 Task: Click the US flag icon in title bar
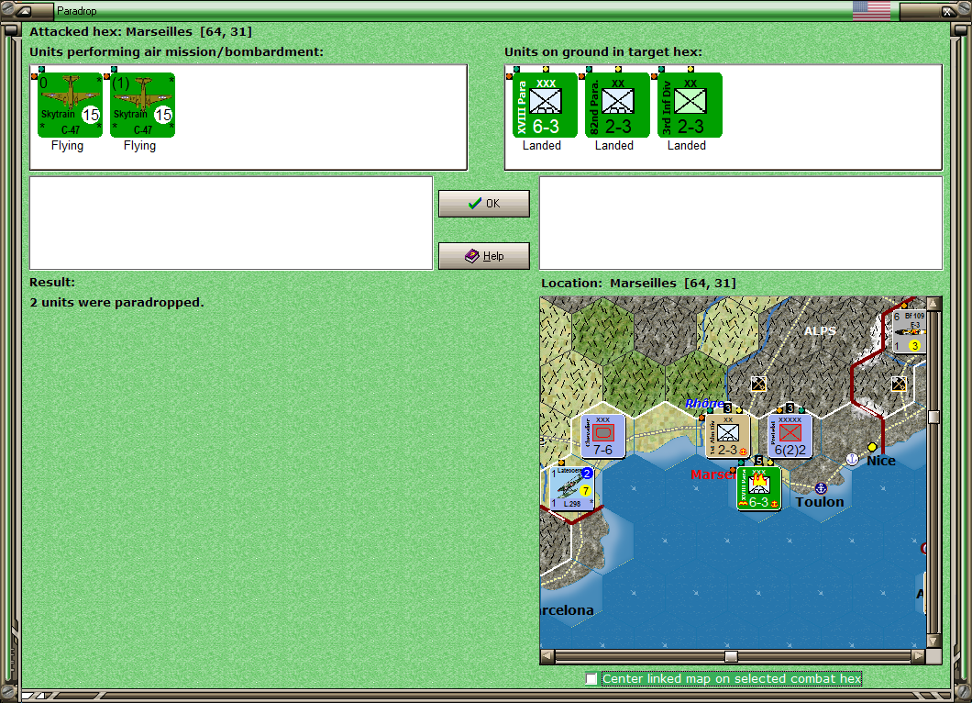871,10
